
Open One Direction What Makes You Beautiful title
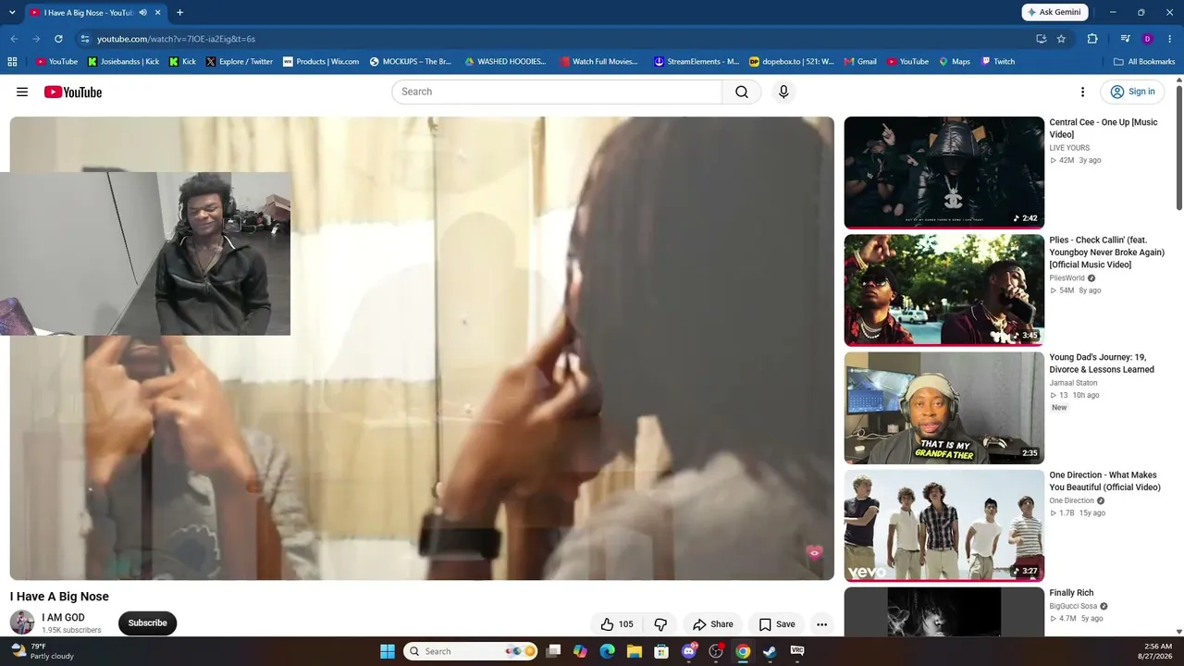click(x=1104, y=481)
